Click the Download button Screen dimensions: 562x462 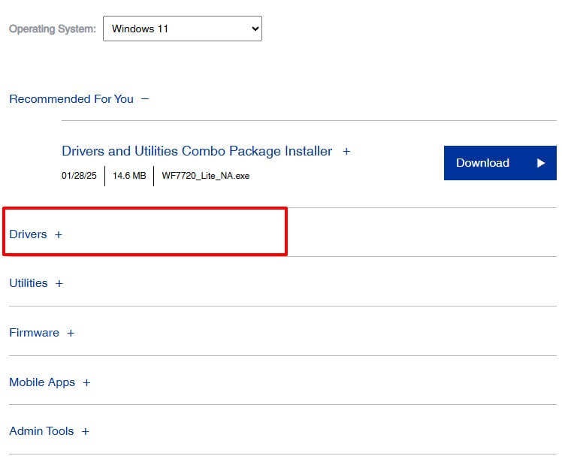(500, 163)
